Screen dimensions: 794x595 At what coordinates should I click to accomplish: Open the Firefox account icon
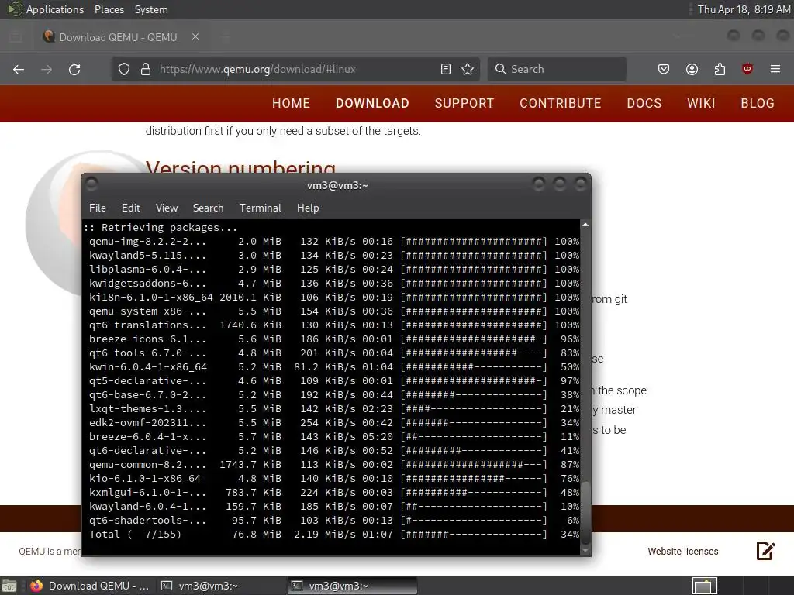(692, 69)
